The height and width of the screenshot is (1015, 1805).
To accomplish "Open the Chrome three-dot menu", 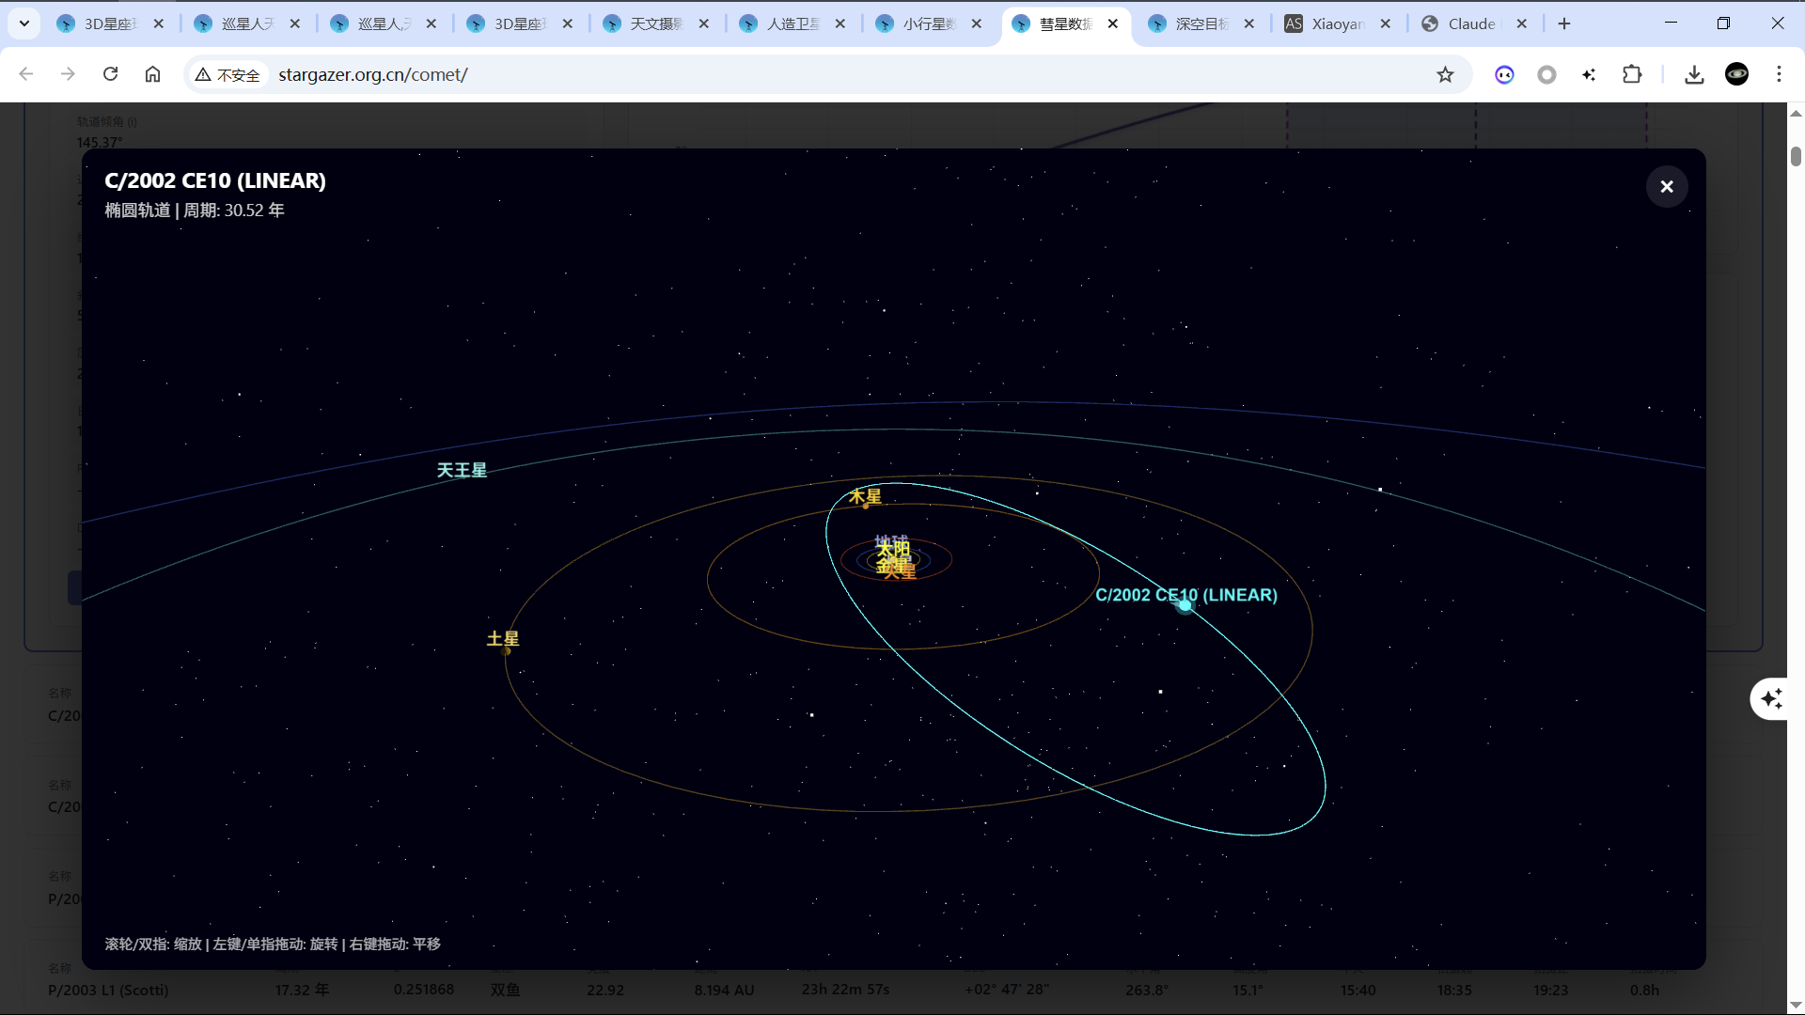I will [x=1779, y=74].
